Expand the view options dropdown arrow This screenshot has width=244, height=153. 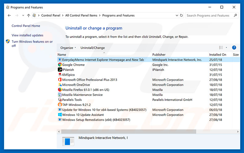point(226,48)
